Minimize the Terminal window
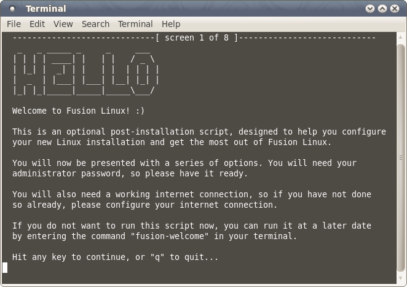 point(369,9)
